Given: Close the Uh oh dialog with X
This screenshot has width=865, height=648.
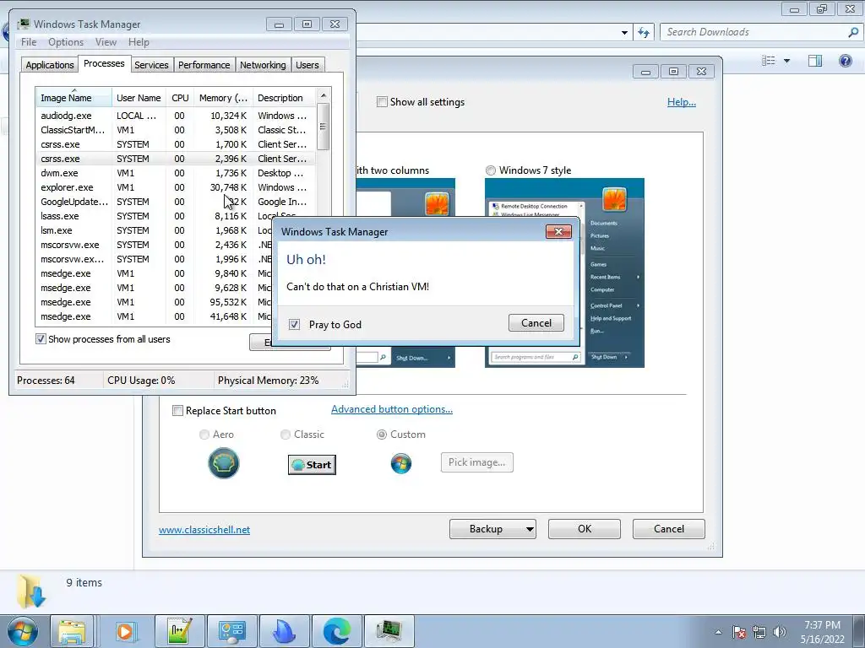Looking at the screenshot, I should [558, 231].
